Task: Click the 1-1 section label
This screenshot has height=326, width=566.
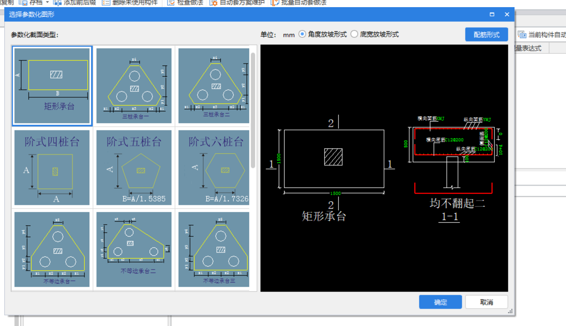Action: point(450,217)
